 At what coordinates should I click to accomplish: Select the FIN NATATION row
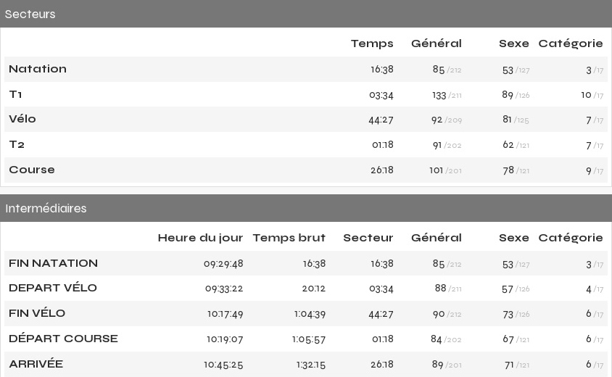click(306, 263)
